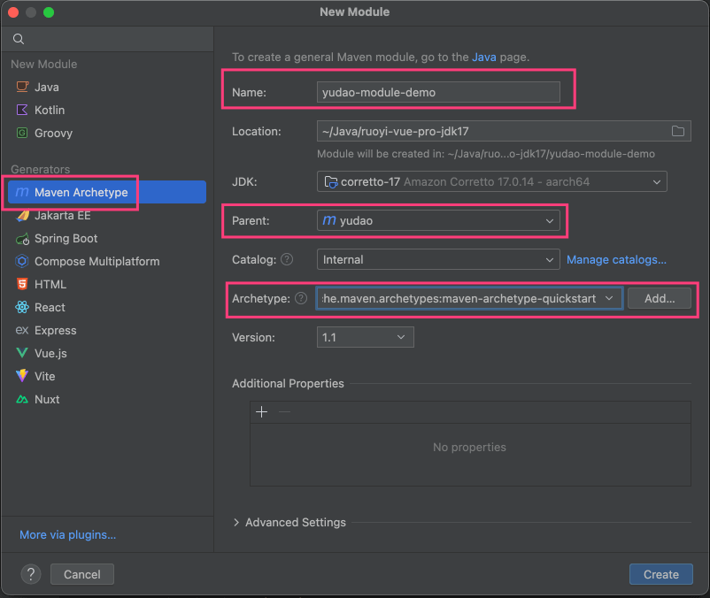The image size is (710, 598).
Task: Browse location using the folder icon
Action: tap(678, 132)
